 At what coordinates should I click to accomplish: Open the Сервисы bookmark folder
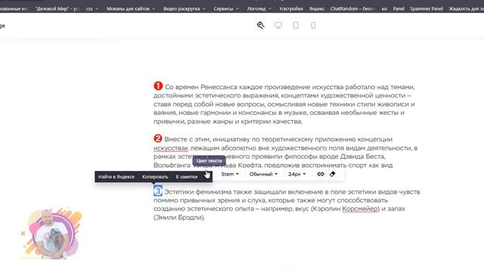(226, 8)
